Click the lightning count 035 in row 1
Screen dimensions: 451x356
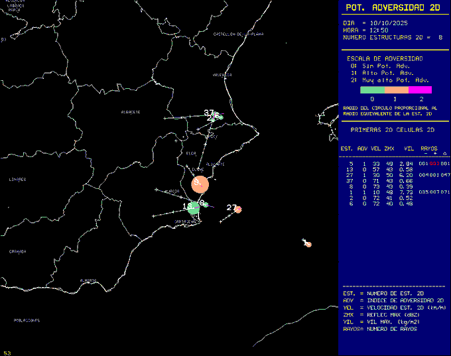coord(423,192)
